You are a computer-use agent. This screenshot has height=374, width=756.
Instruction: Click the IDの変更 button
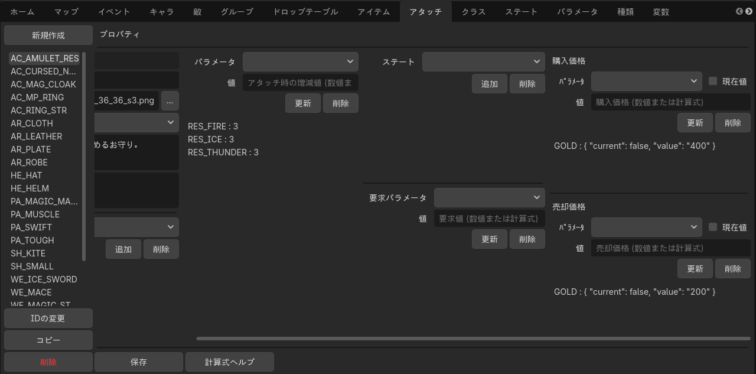point(48,318)
